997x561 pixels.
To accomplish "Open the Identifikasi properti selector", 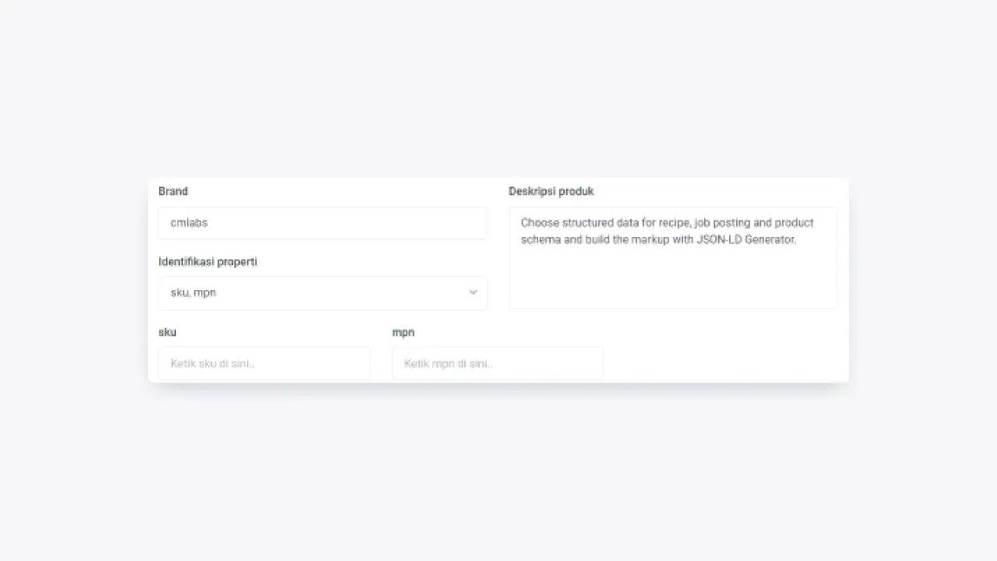I will tap(322, 292).
